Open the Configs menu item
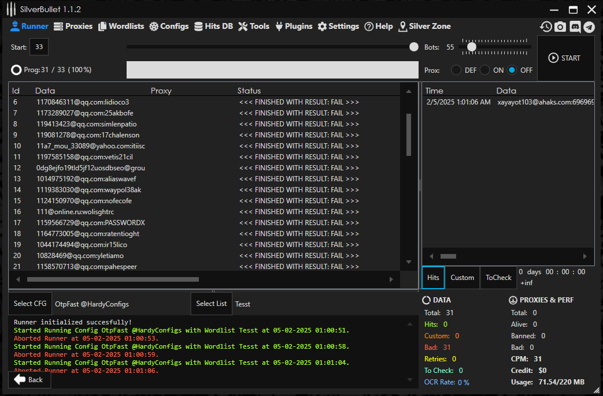603x396 pixels. [x=169, y=26]
